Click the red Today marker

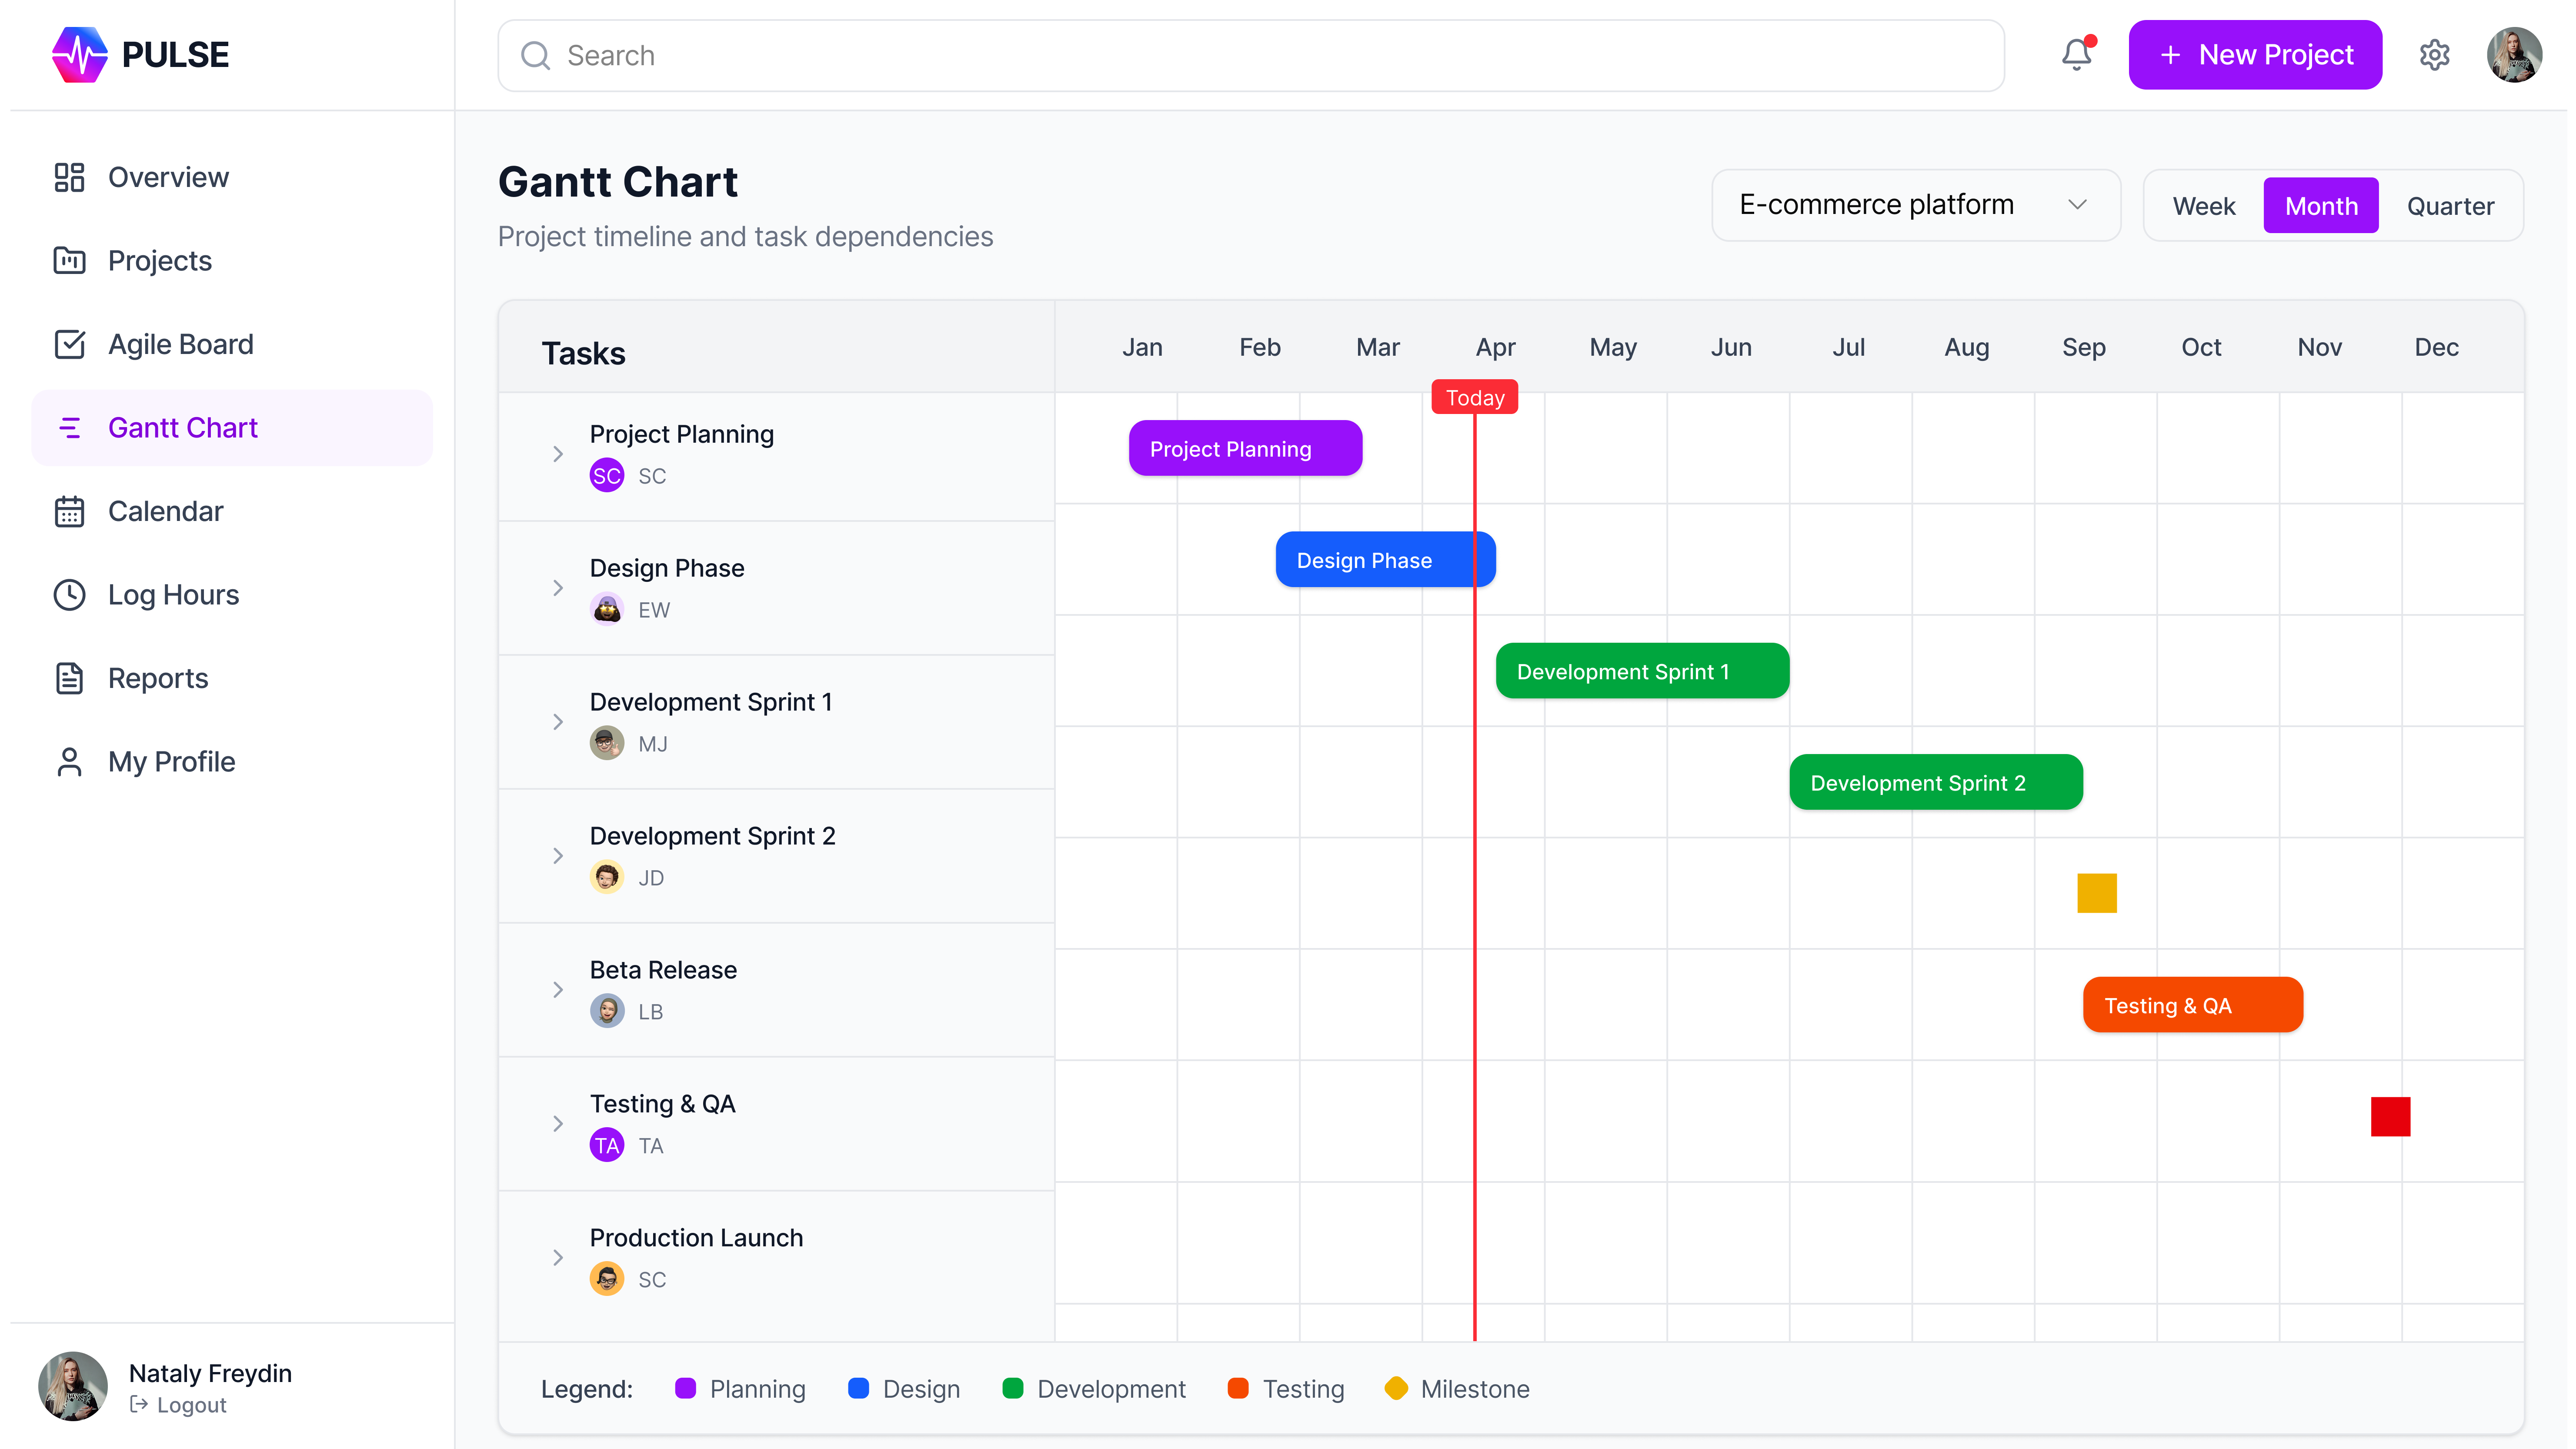(x=1474, y=397)
